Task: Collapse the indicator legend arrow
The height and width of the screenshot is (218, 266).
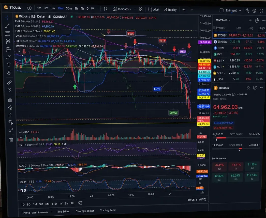Action: pos(19,51)
